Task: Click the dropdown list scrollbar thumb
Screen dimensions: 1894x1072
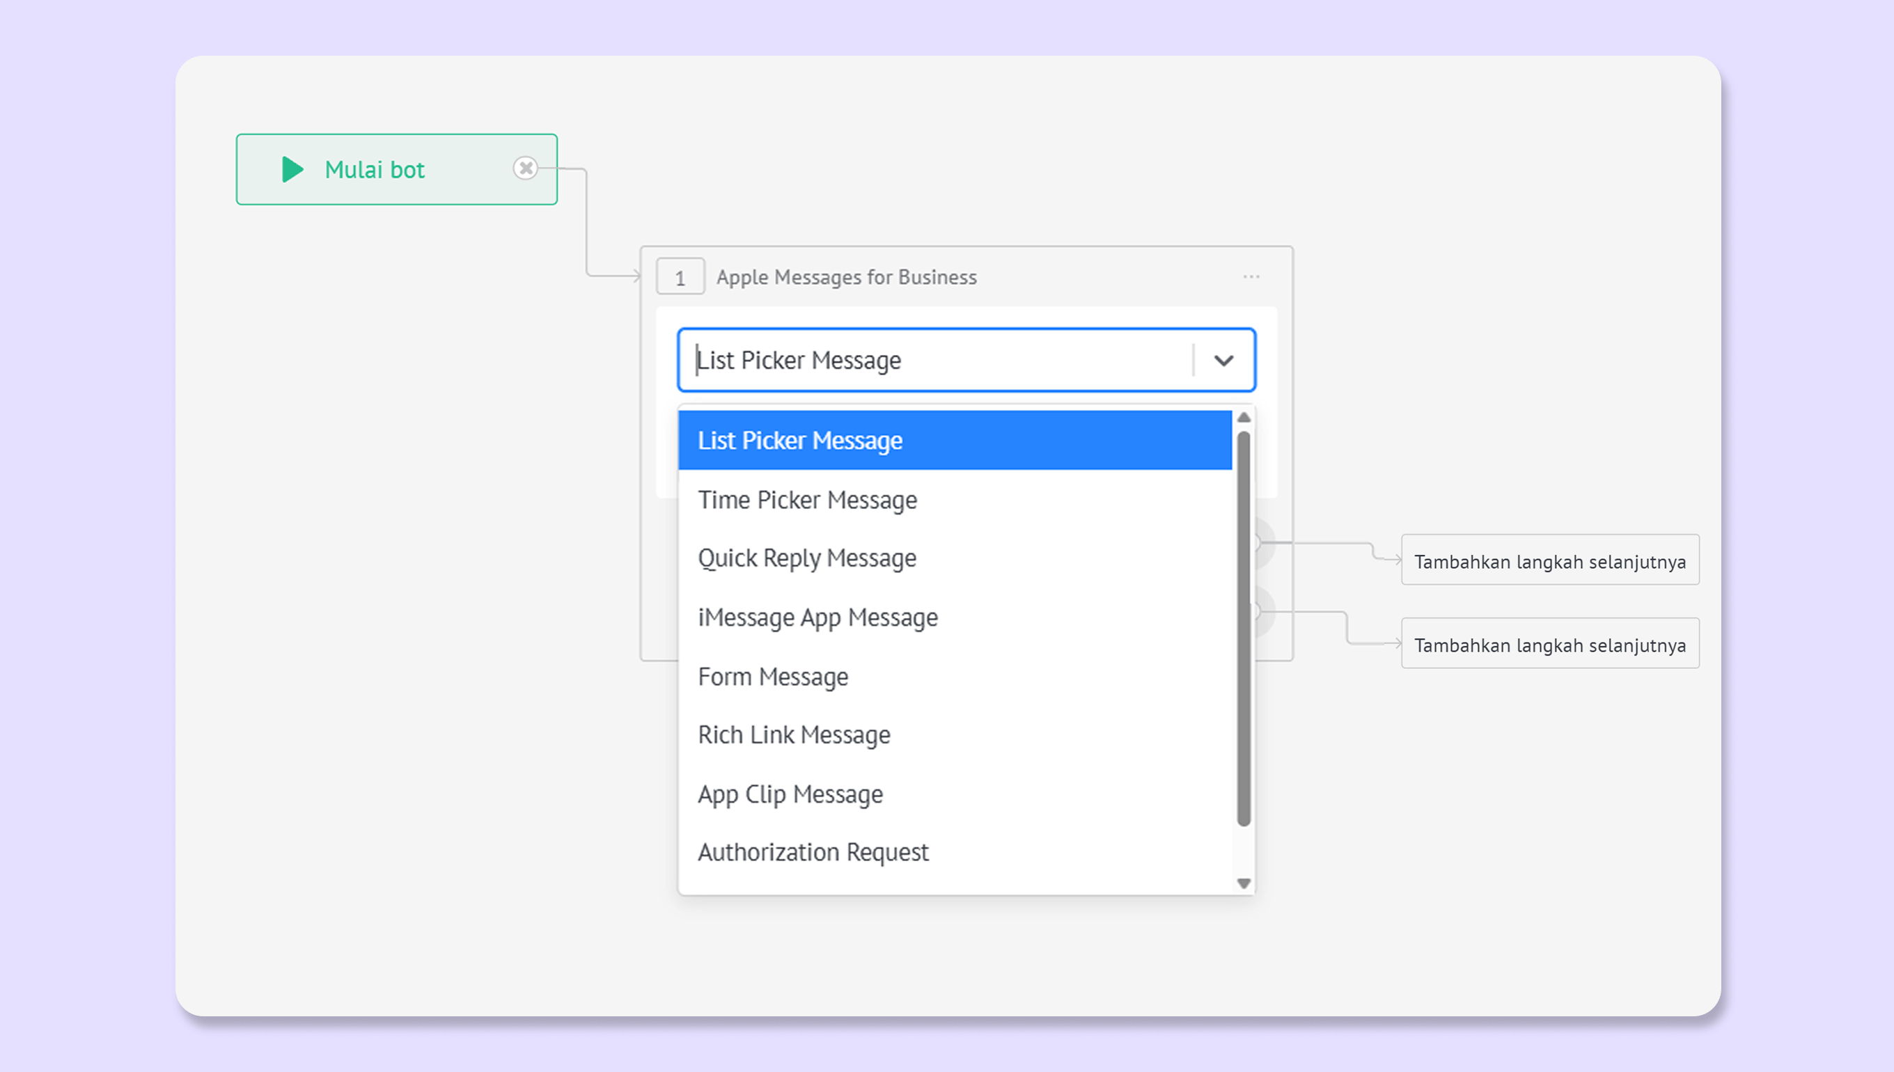Action: pyautogui.click(x=1244, y=629)
